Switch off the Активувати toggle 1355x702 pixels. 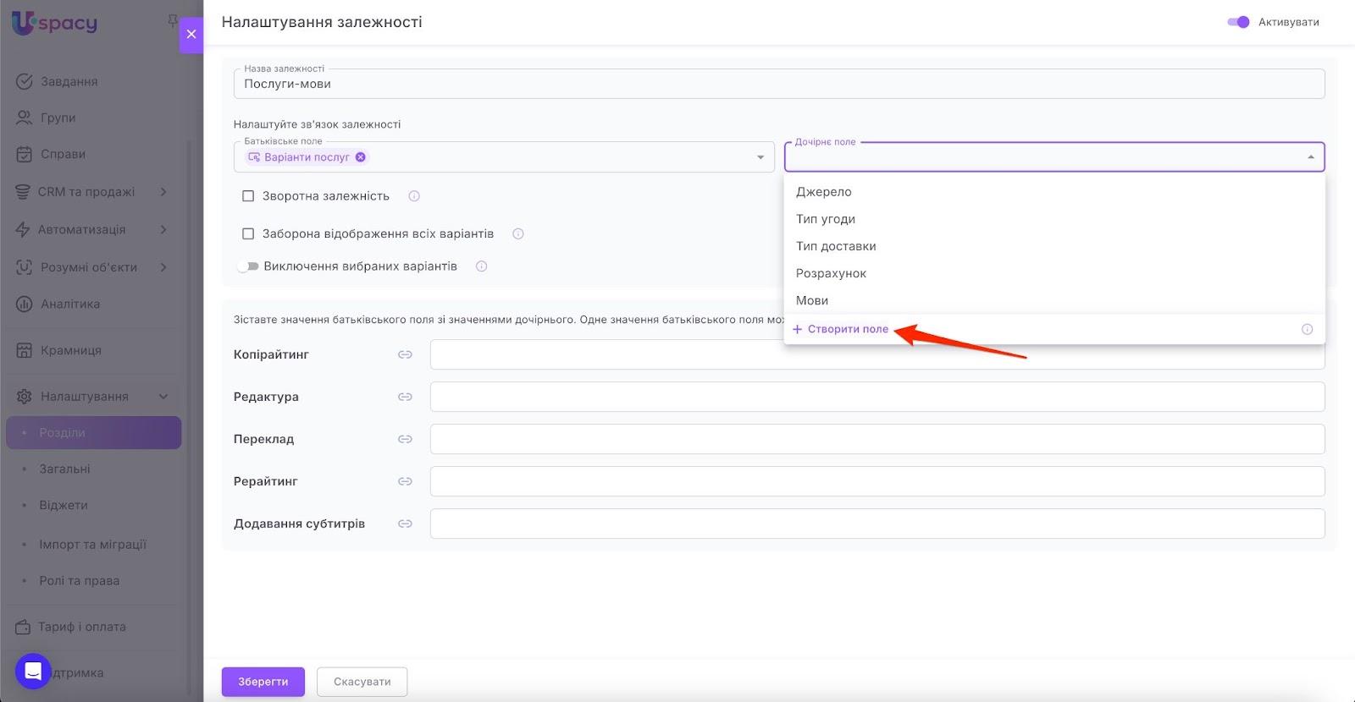(x=1238, y=22)
